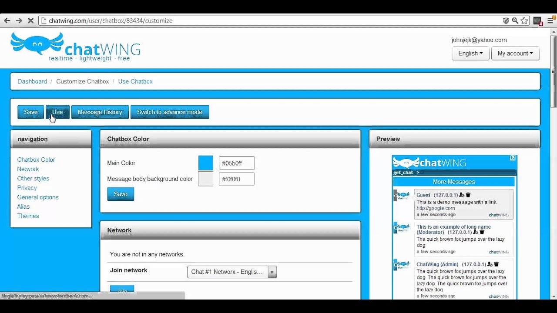Click trash icon on ChatWing Admin message
557x313 pixels.
(x=497, y=264)
